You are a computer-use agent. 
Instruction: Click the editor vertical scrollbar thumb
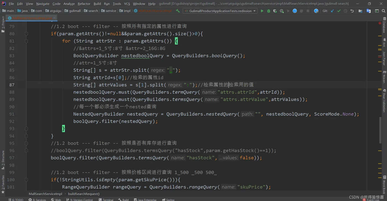point(381,130)
